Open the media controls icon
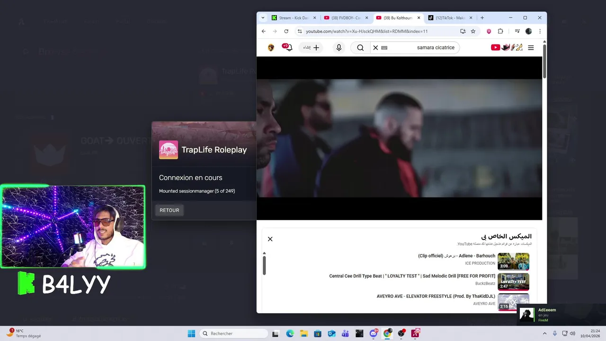This screenshot has height=341, width=606. click(x=517, y=31)
